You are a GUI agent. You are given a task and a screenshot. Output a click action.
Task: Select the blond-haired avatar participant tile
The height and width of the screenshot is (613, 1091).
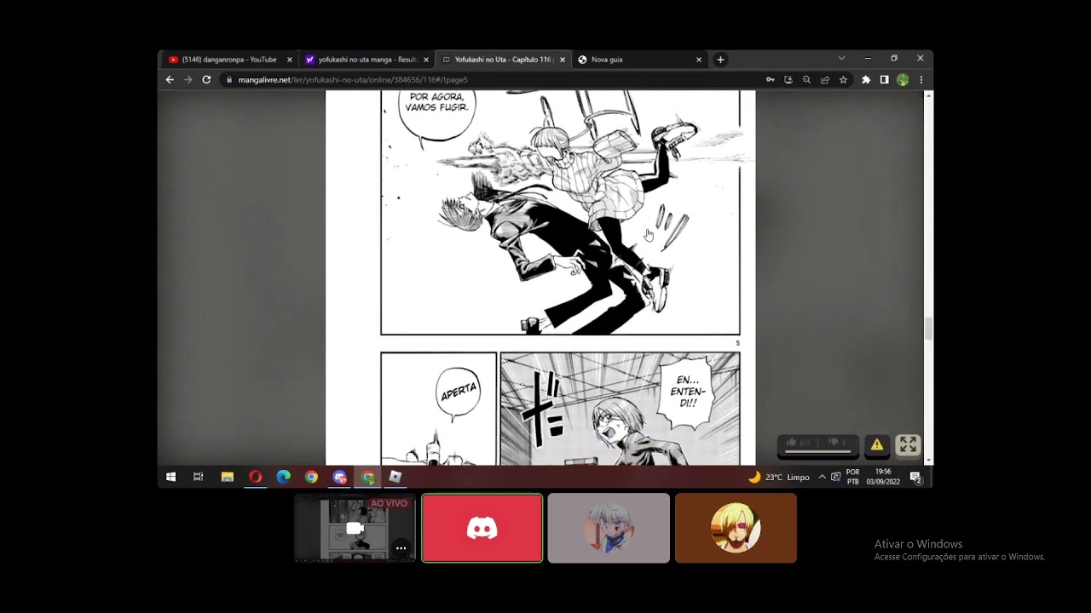coord(736,528)
